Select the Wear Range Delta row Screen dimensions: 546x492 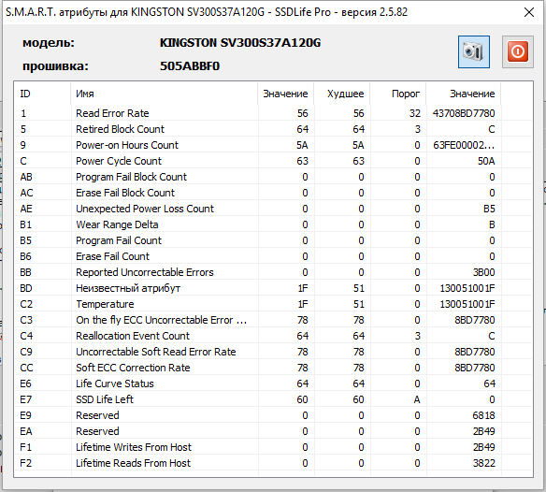tap(273, 224)
